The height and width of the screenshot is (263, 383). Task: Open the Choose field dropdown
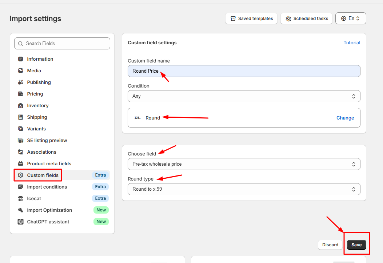(x=244, y=164)
